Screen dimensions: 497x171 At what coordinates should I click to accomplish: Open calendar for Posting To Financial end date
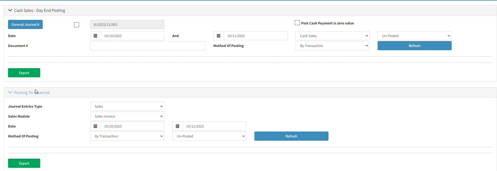[x=178, y=126]
